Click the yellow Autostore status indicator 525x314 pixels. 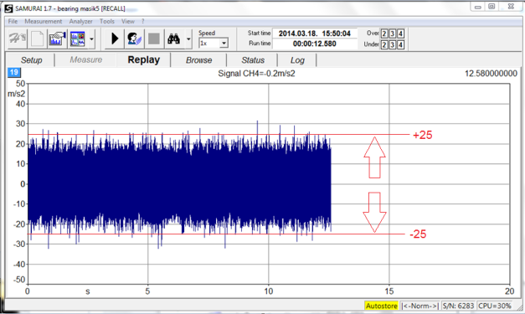click(x=381, y=306)
